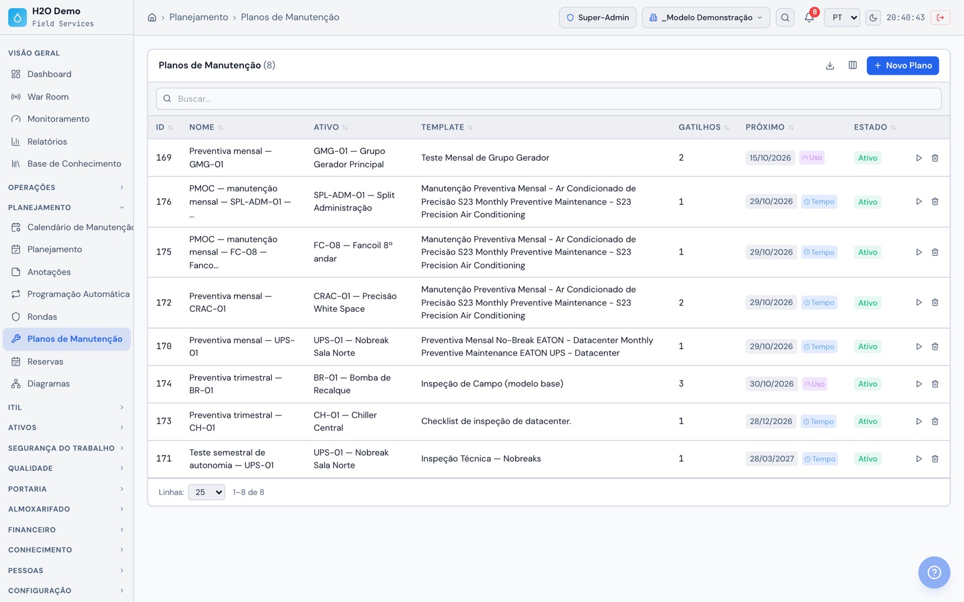Viewport: 964px width, 602px height.
Task: Run plan 169 with its play icon
Action: (919, 158)
